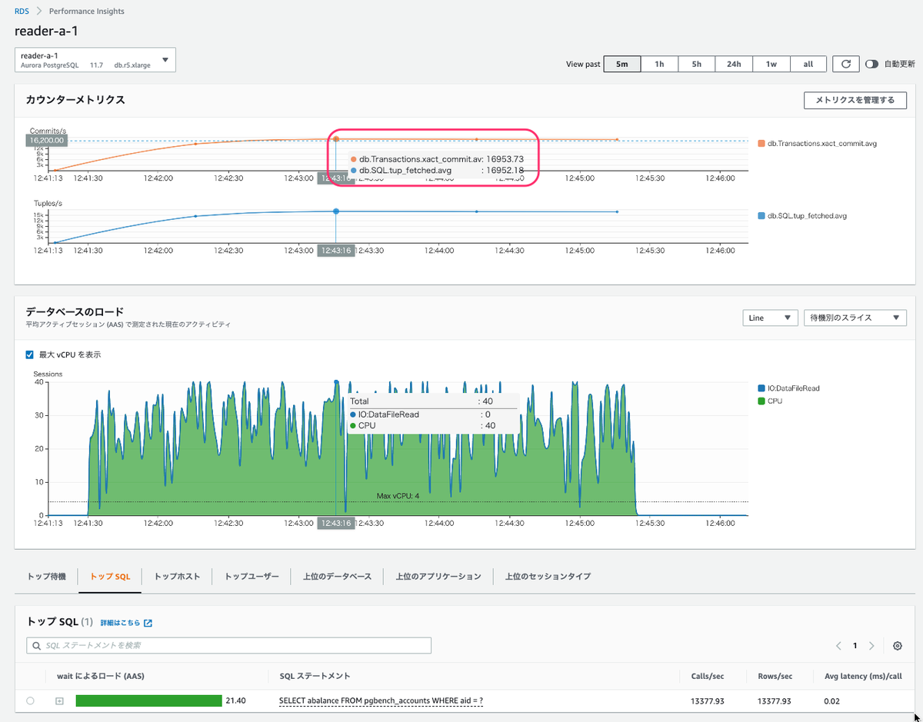Toggle the 自動更新 auto-refresh switch
Image resolution: width=923 pixels, height=722 pixels.
click(871, 65)
